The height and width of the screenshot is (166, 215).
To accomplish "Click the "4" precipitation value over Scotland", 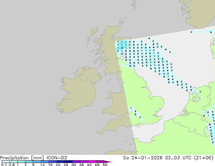I will [x=122, y=48].
